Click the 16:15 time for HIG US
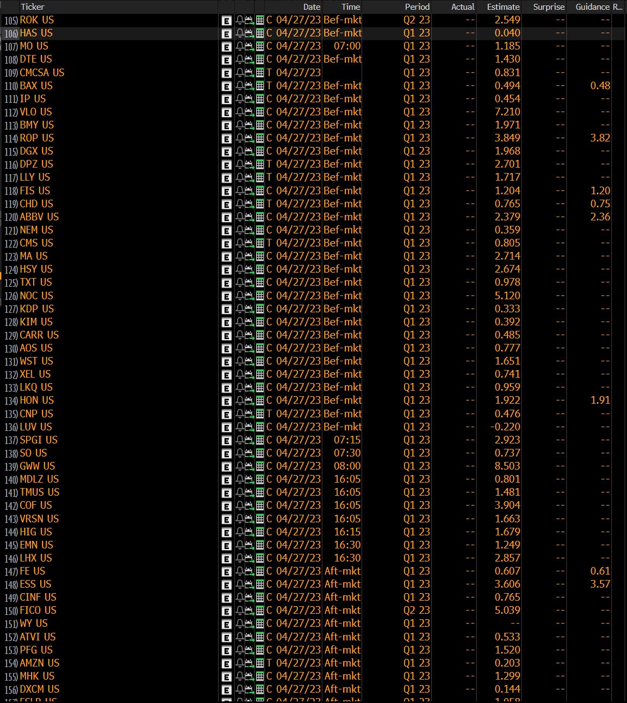 (x=347, y=532)
